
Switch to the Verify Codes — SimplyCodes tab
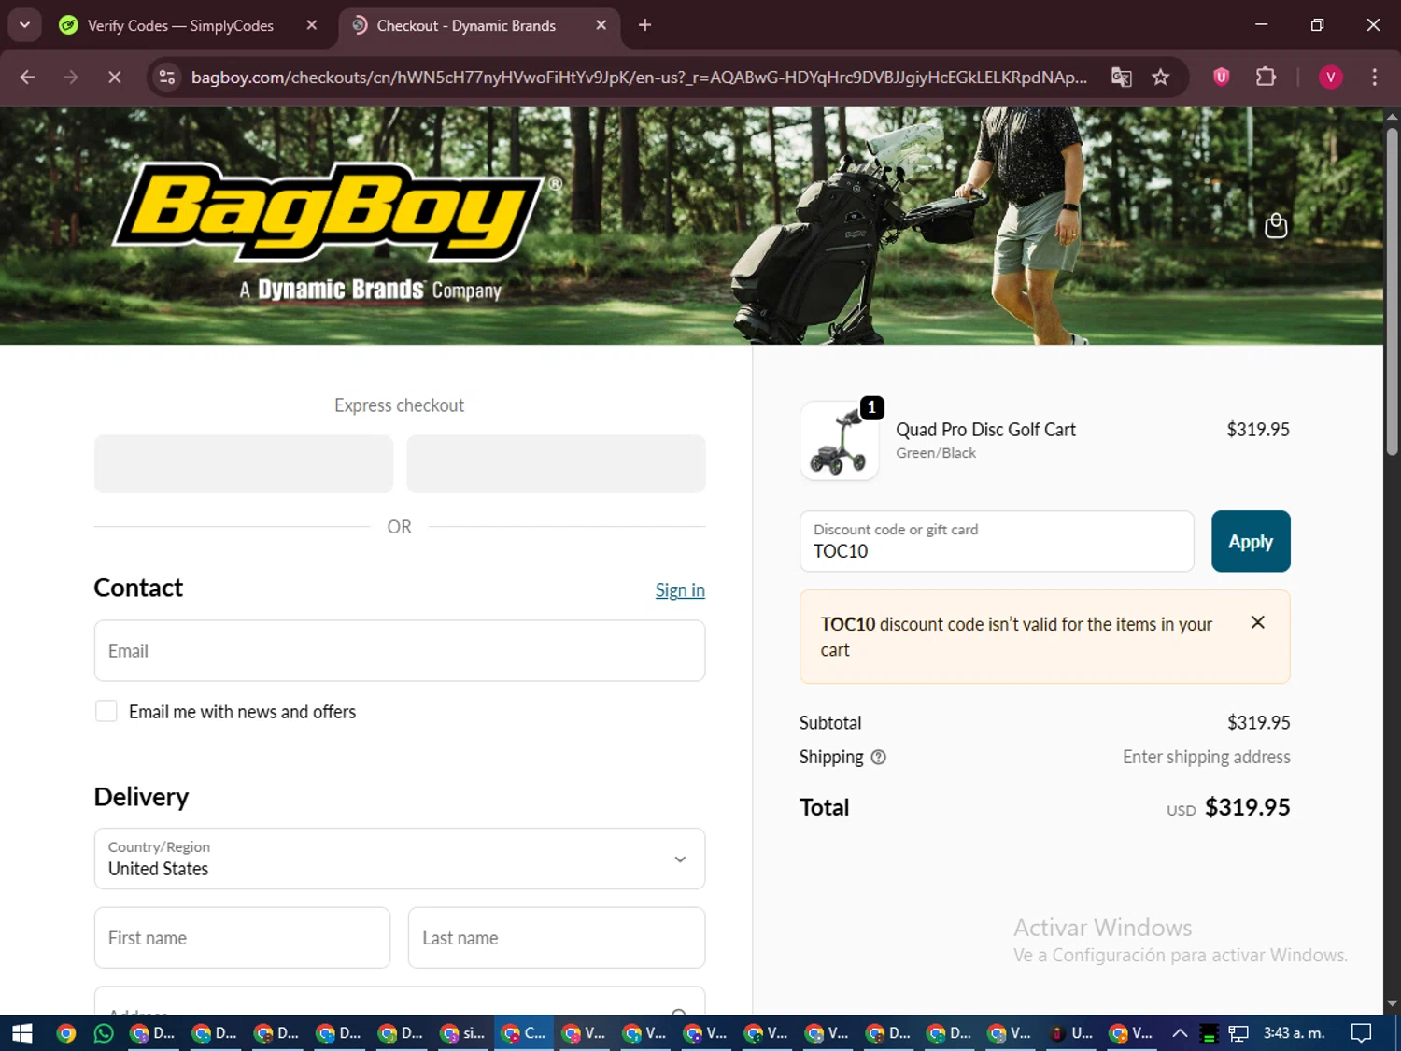[x=180, y=25]
